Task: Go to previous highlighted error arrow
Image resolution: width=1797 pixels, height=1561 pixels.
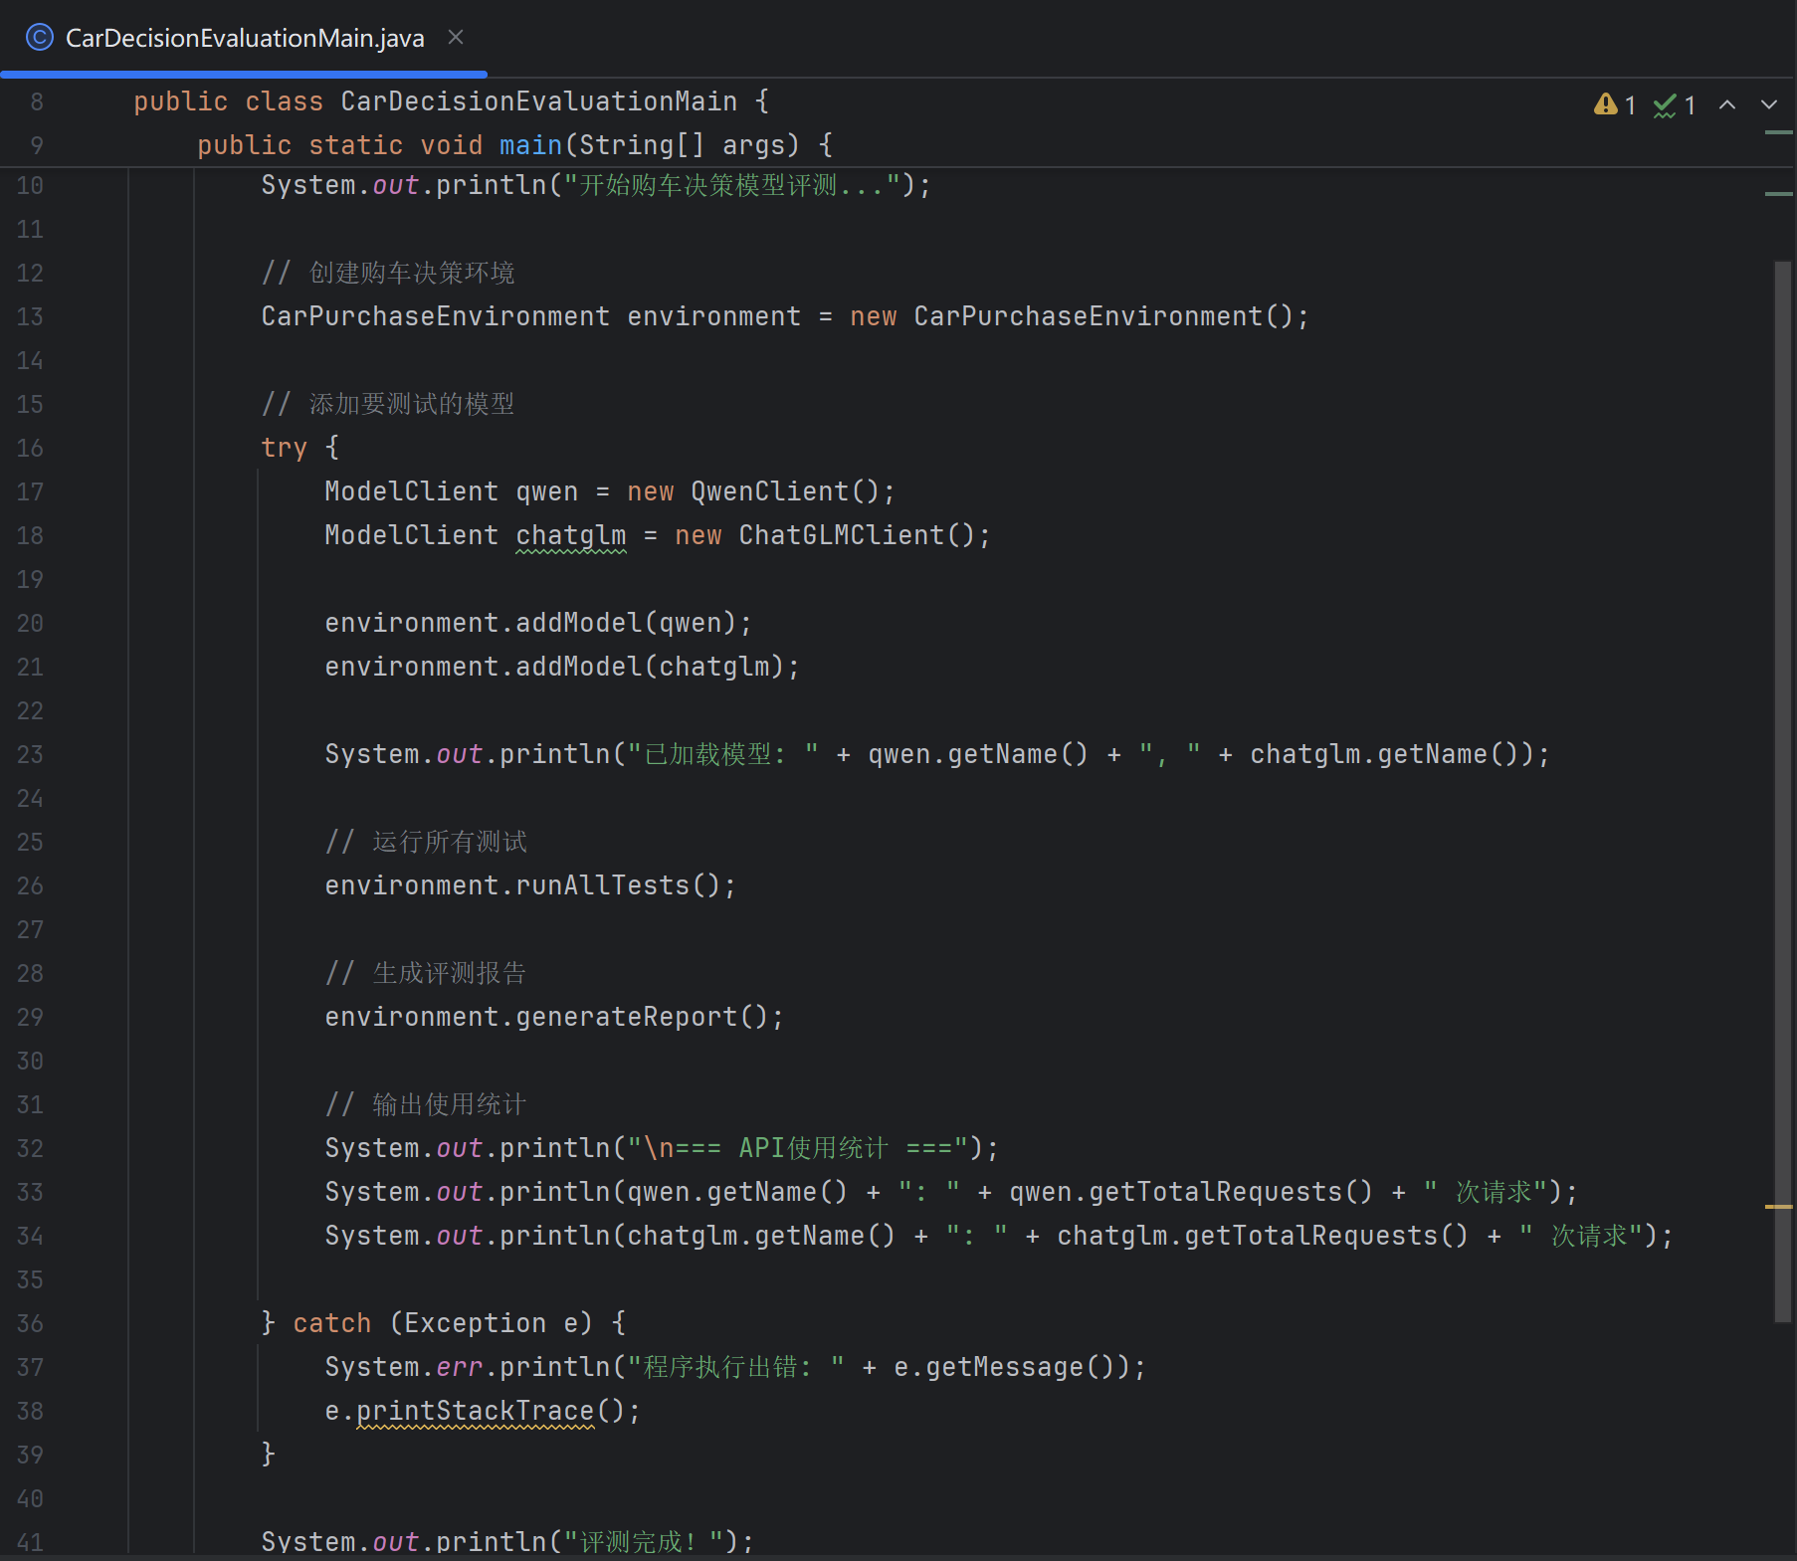Action: 1727,104
